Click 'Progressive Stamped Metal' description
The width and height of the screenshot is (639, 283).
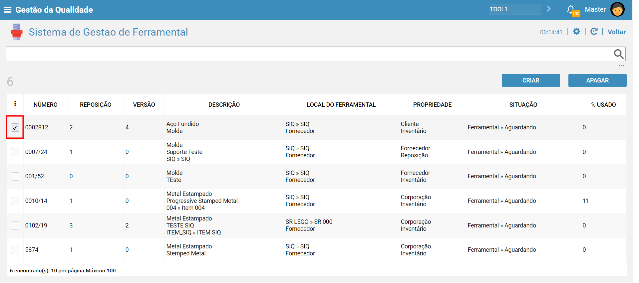coord(202,201)
